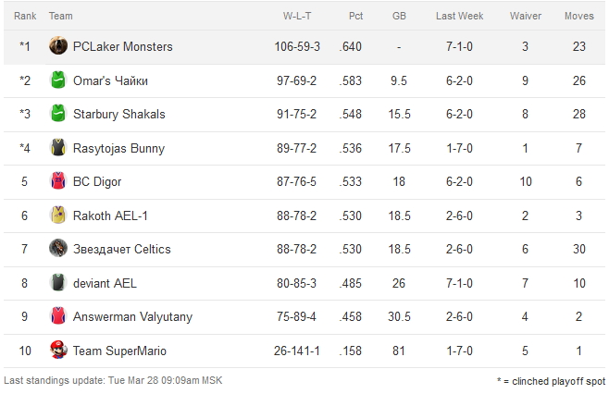This screenshot has width=609, height=394.
Task: Click Rakoth AEL-1 yellow jersey icon
Action: (57, 215)
